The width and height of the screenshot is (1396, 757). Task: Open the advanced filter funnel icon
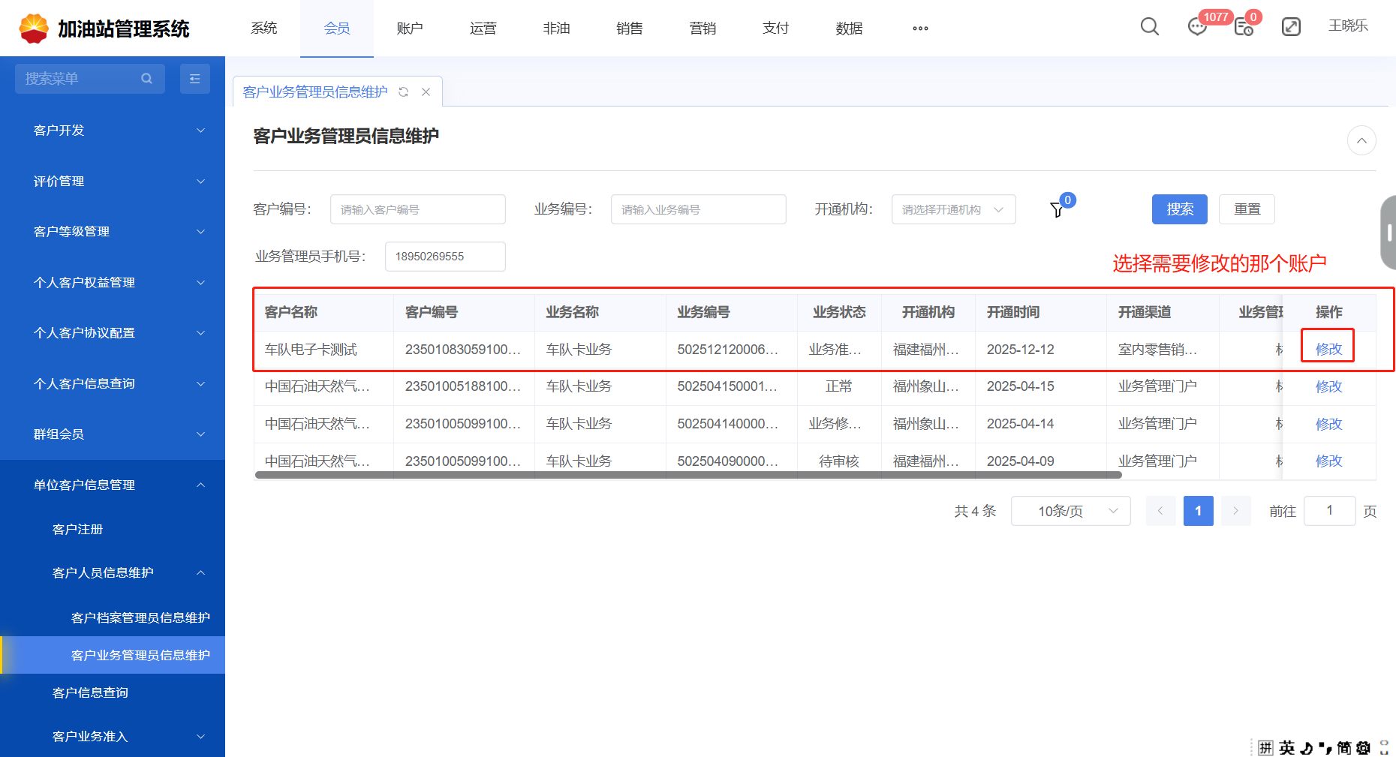click(1057, 209)
